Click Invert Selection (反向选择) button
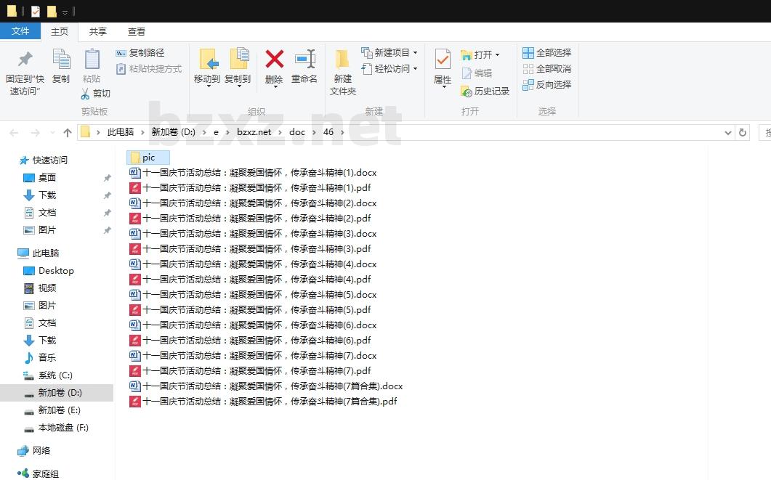The image size is (771, 480). 546,85
